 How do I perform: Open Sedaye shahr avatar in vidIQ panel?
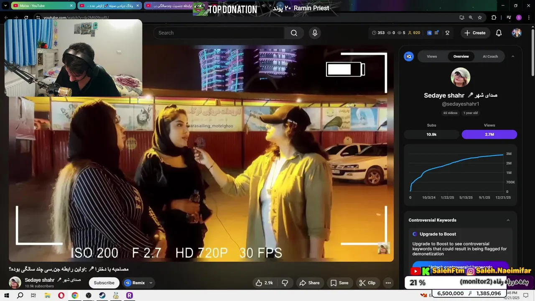[x=461, y=77]
